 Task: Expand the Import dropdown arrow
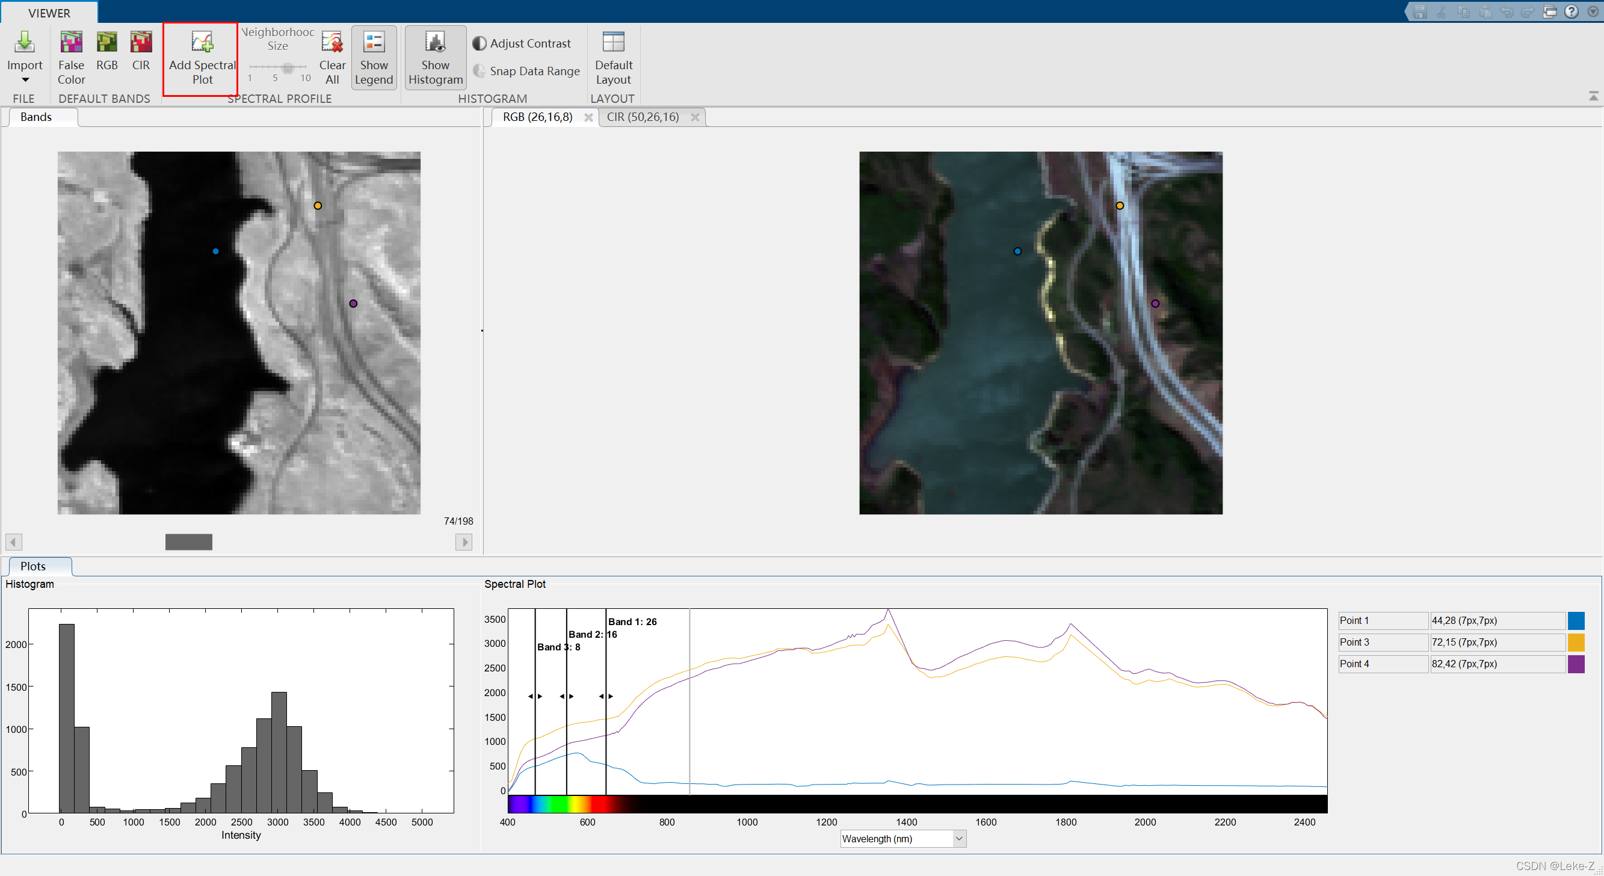pyautogui.click(x=25, y=79)
